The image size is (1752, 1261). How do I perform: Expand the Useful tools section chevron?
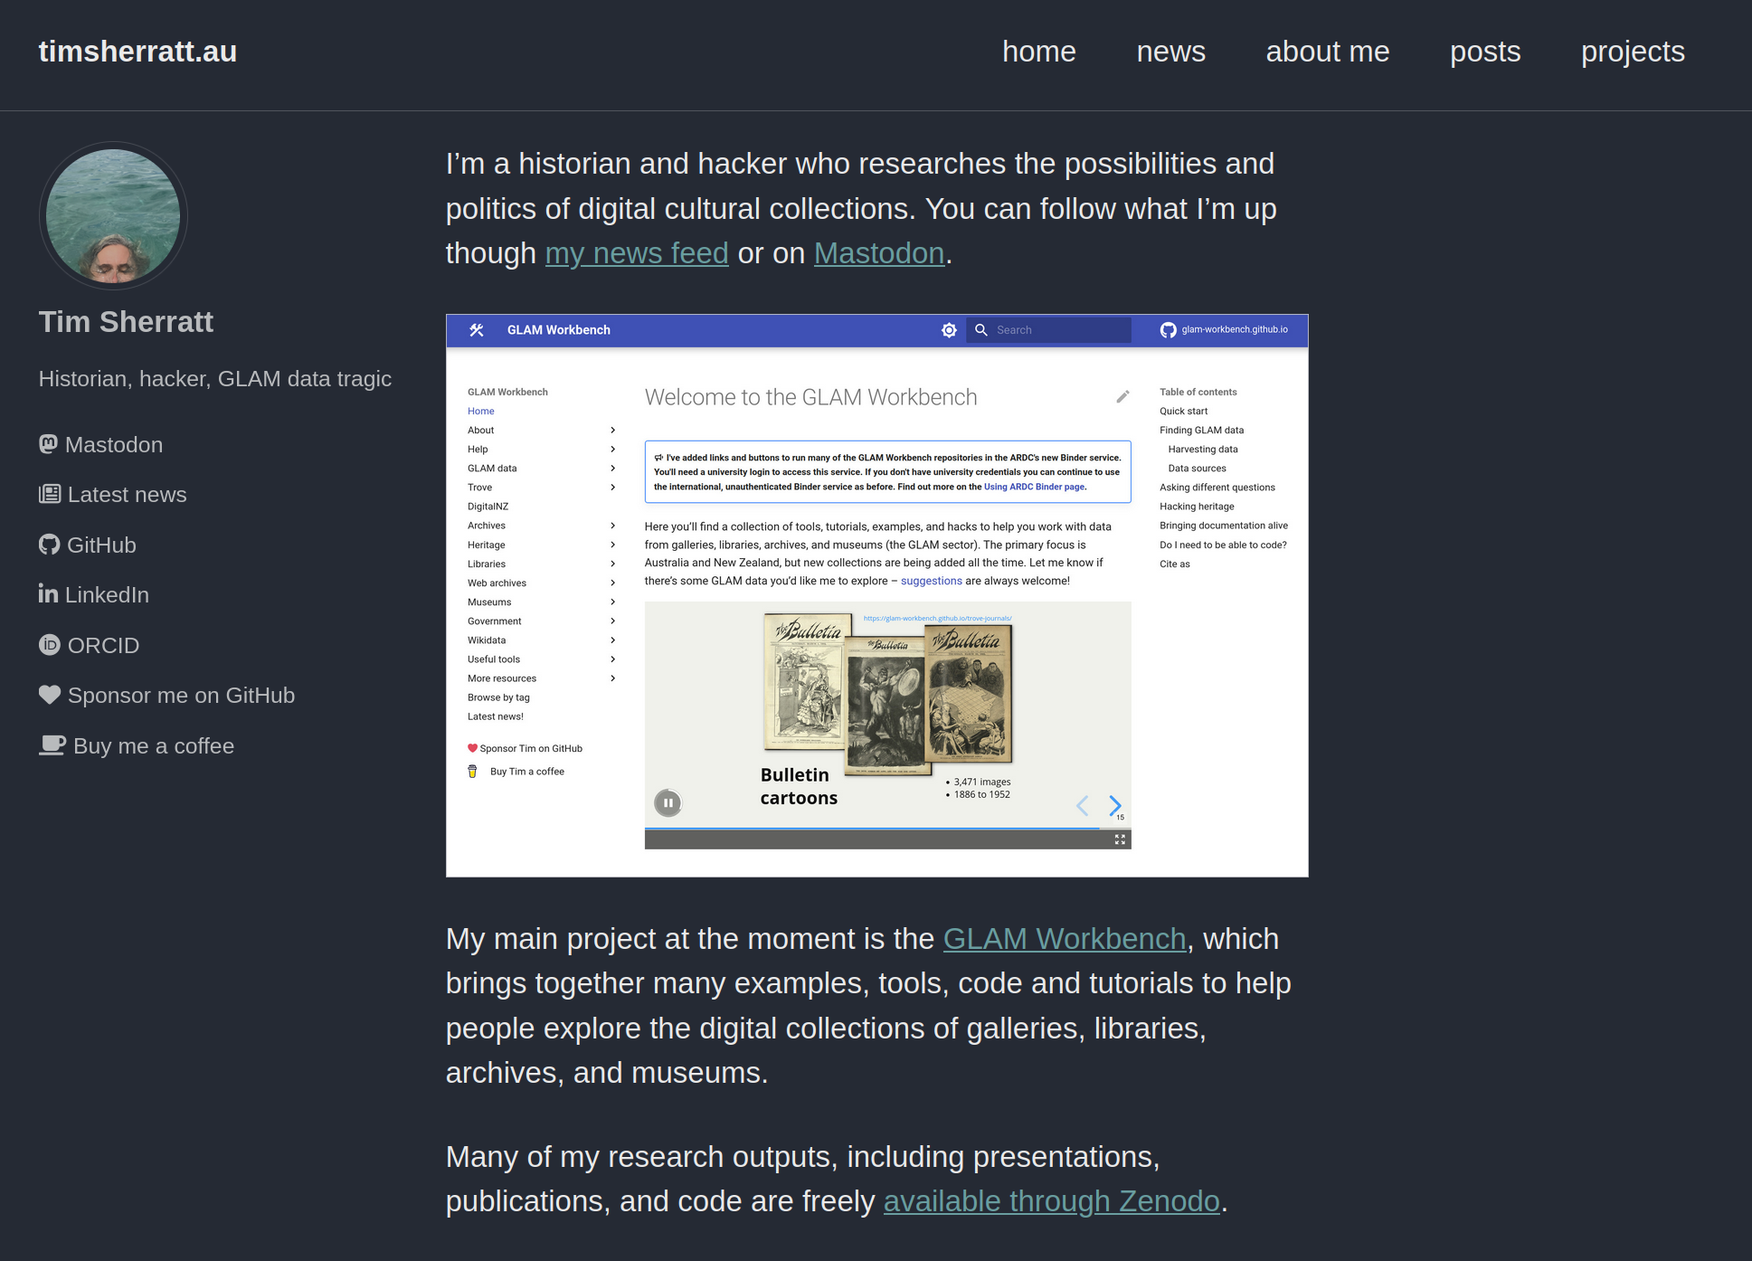point(612,659)
